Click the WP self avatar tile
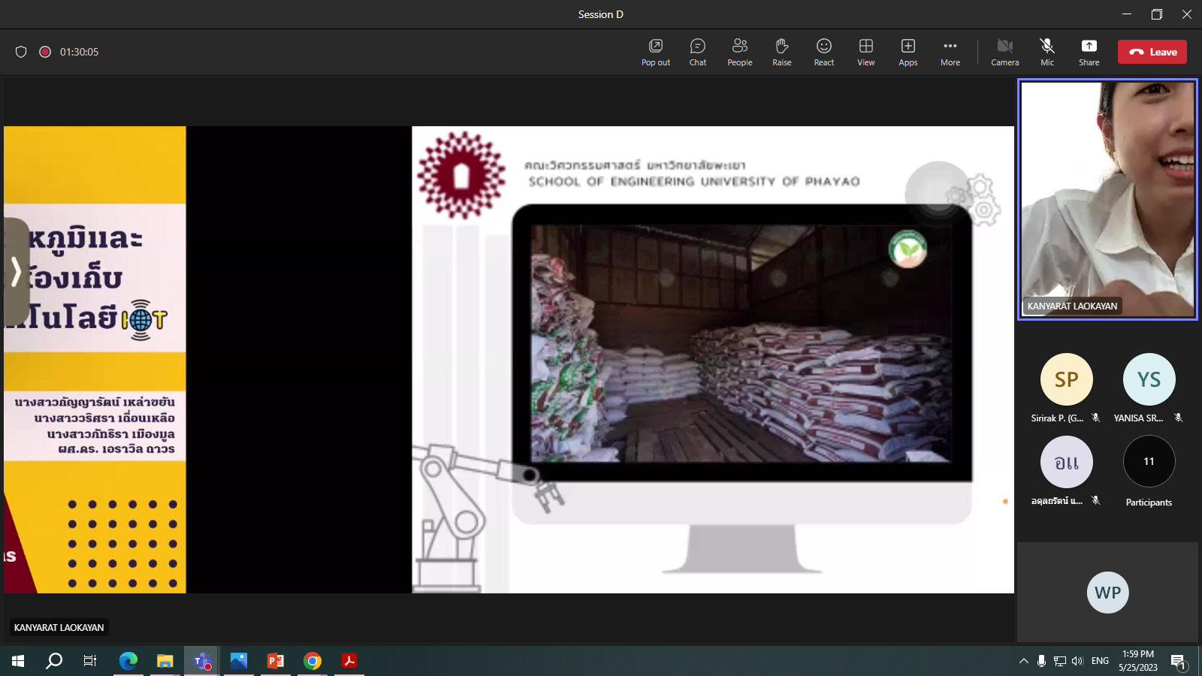Screen dimensions: 1202x676 [1107, 593]
